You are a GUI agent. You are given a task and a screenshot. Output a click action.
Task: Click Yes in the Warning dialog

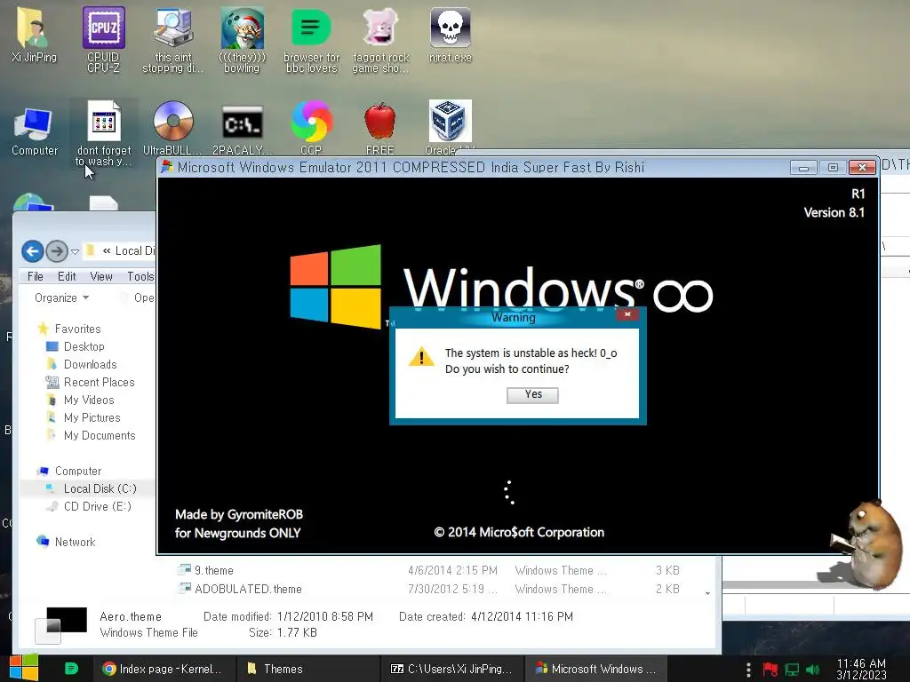533,395
